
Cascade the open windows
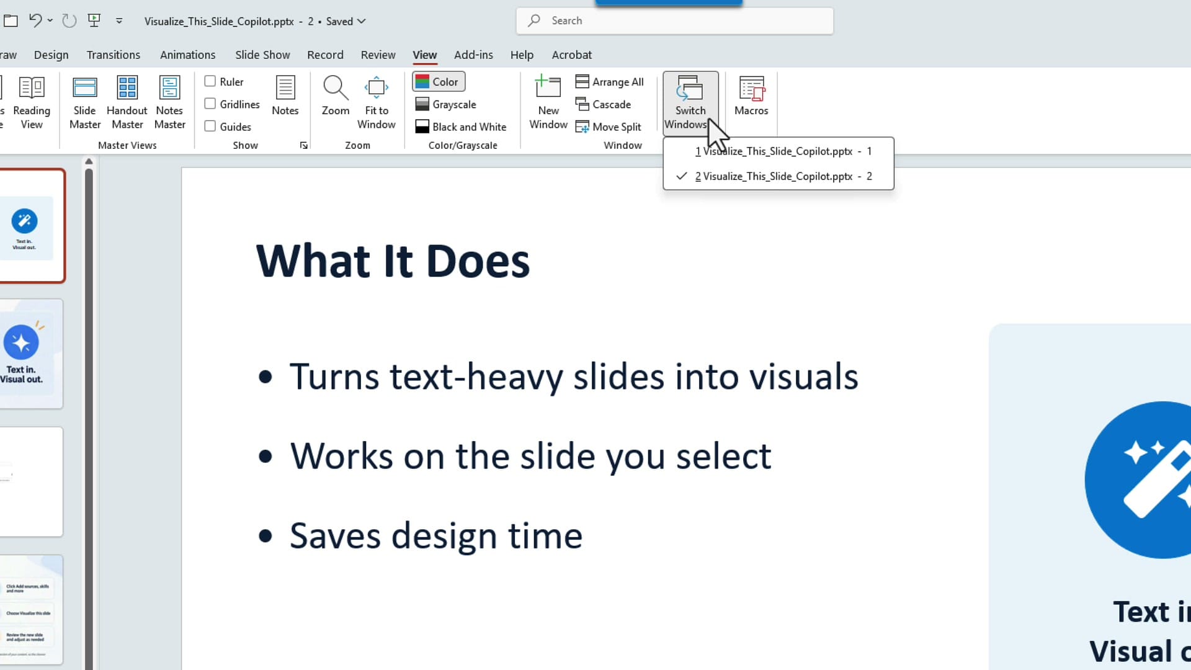coord(603,104)
